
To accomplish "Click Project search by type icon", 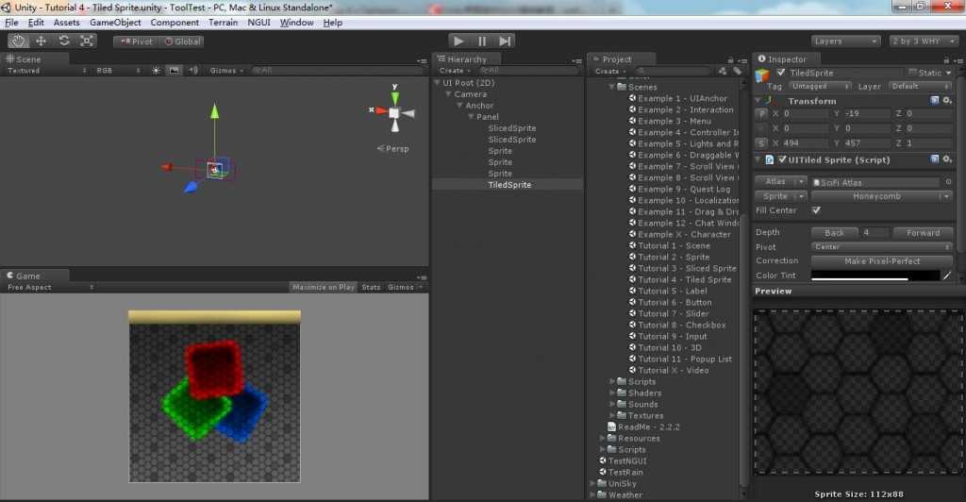I will point(722,72).
